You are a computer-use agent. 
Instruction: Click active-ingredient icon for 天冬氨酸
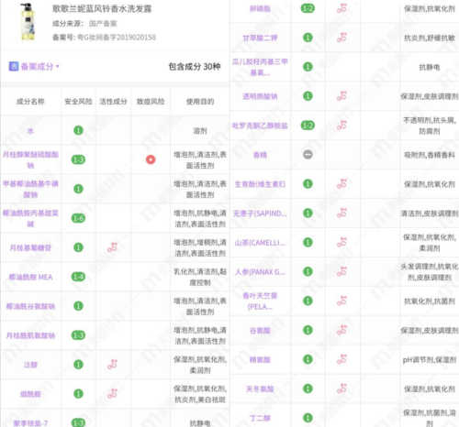coord(341,389)
